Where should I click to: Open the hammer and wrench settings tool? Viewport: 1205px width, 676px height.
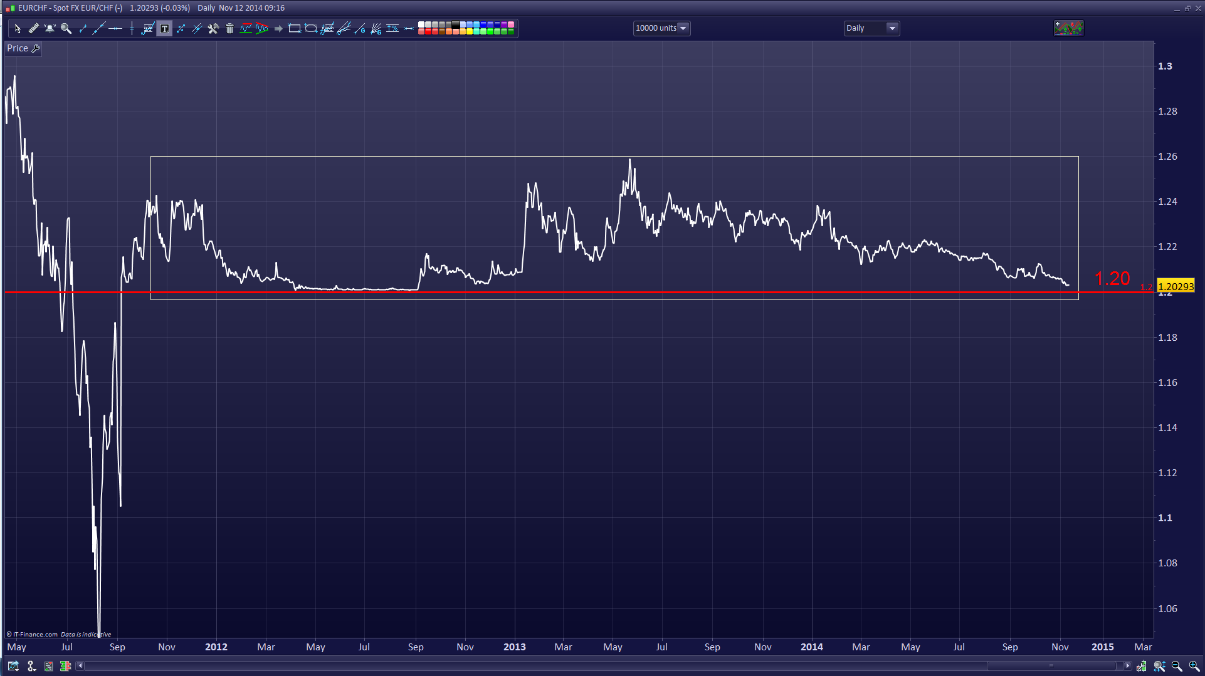(213, 28)
